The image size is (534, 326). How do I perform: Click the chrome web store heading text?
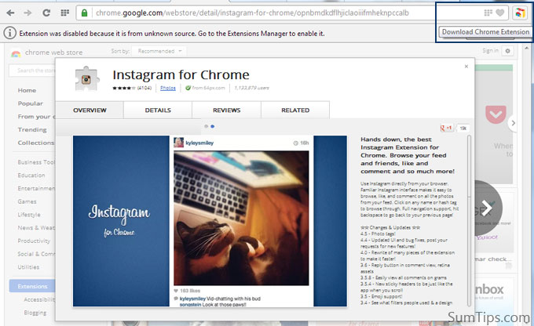pyautogui.click(x=54, y=53)
